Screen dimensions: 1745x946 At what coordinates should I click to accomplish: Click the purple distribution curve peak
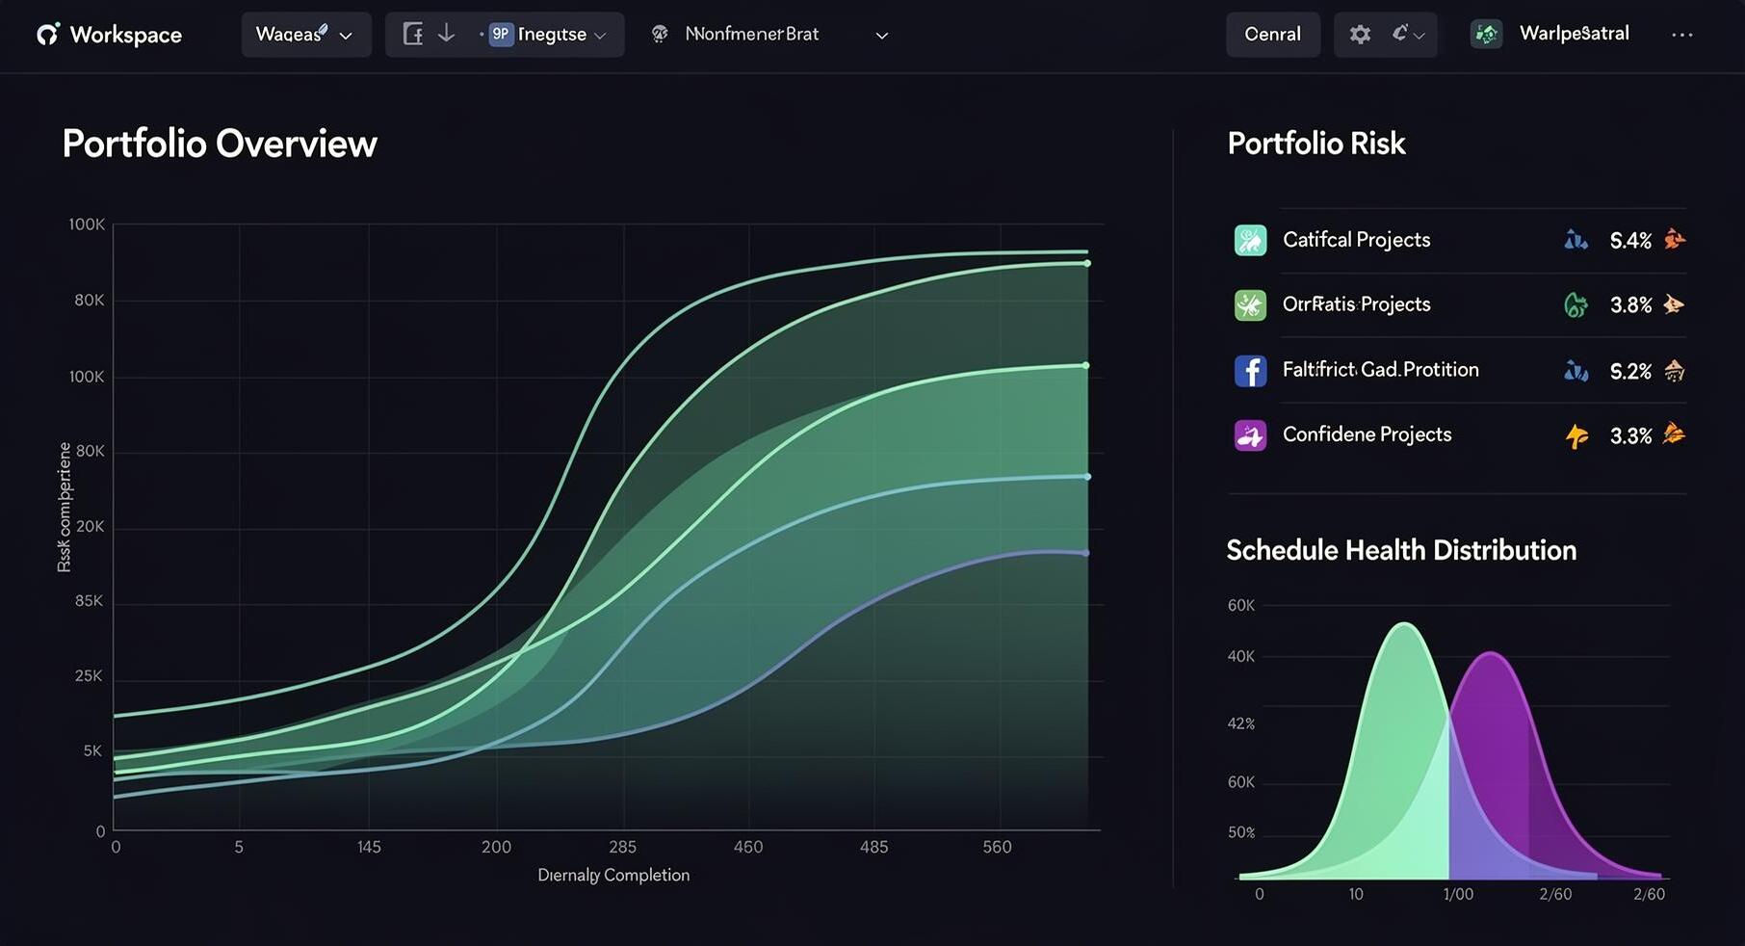coord(1491,654)
